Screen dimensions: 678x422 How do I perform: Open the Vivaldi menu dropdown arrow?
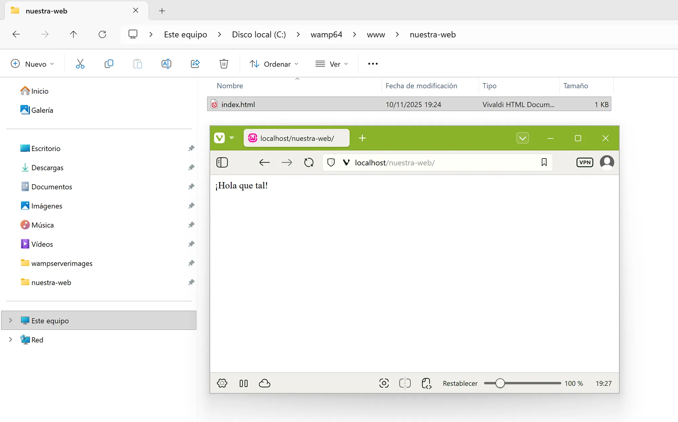232,138
